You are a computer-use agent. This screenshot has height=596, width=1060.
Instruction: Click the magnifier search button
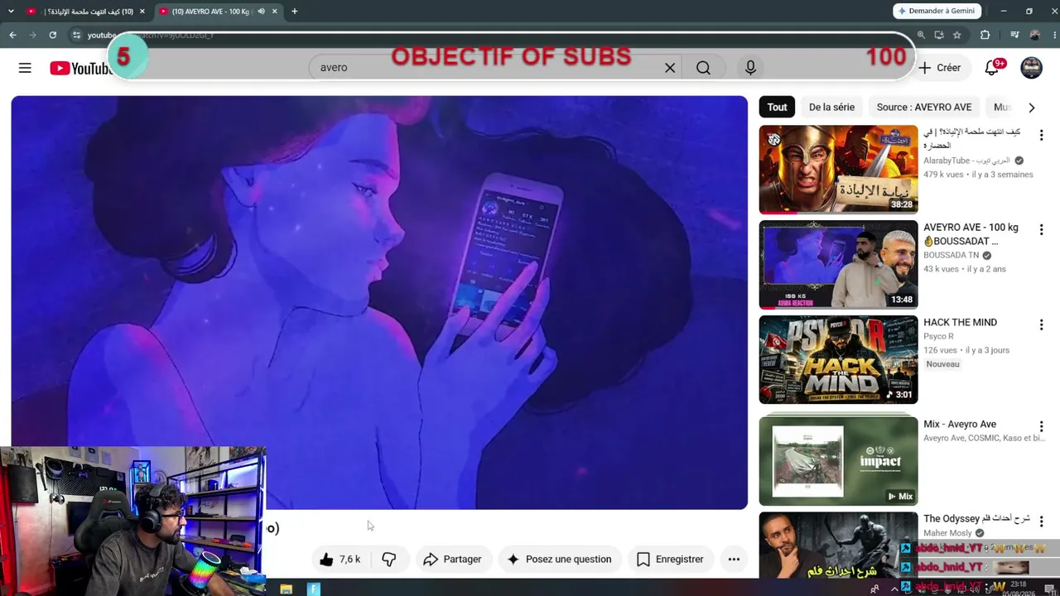pyautogui.click(x=703, y=68)
